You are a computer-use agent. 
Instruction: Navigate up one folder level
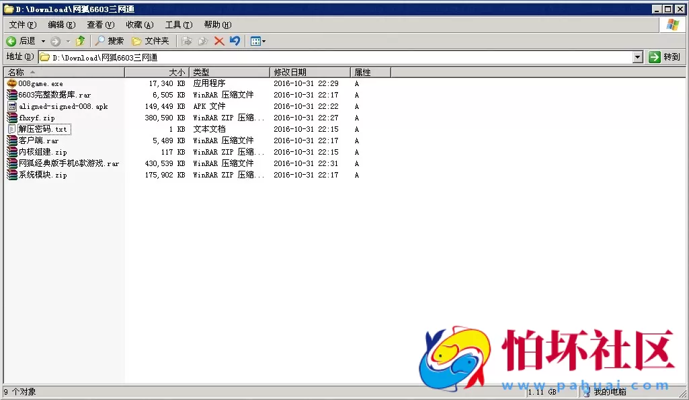(x=80, y=40)
